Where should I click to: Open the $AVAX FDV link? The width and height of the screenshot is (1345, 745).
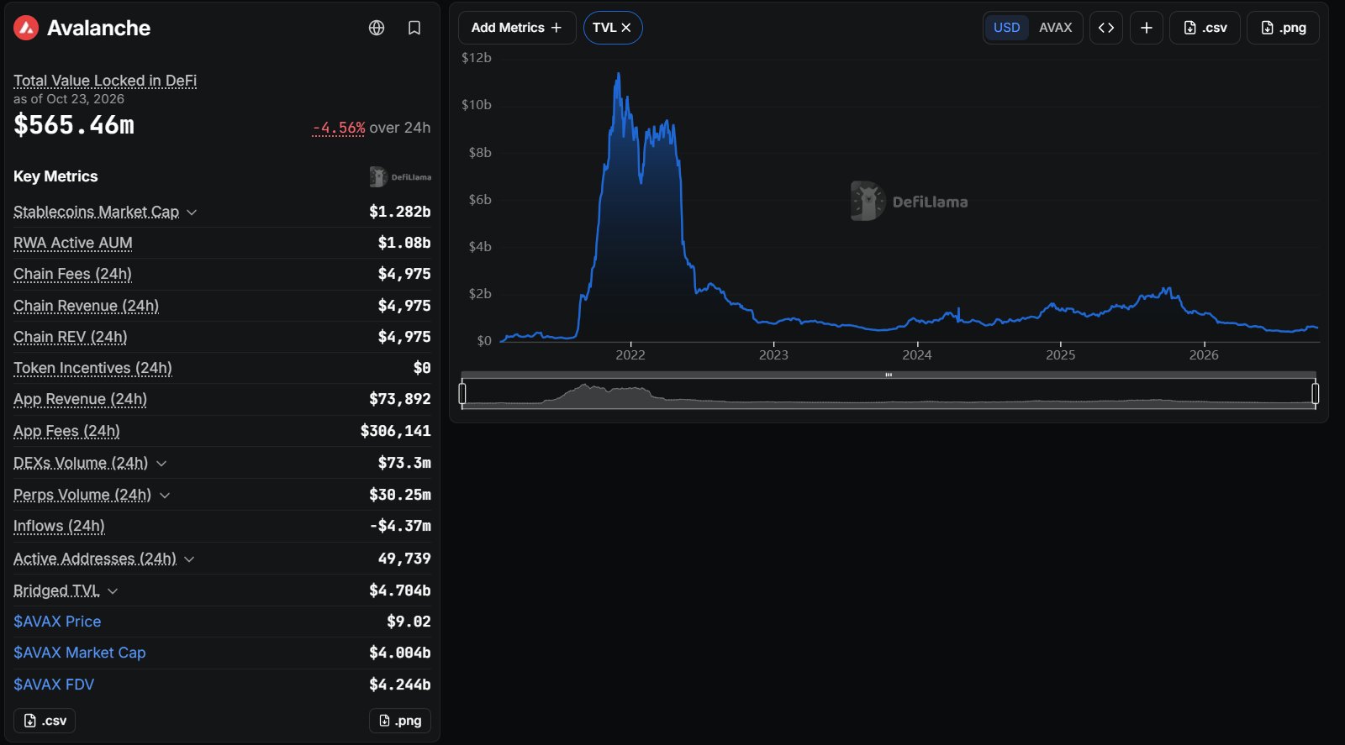[x=54, y=685]
